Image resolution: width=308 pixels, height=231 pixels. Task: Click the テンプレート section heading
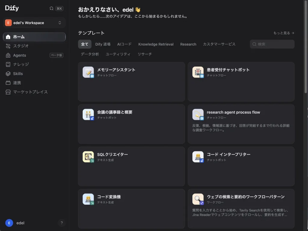pos(91,33)
